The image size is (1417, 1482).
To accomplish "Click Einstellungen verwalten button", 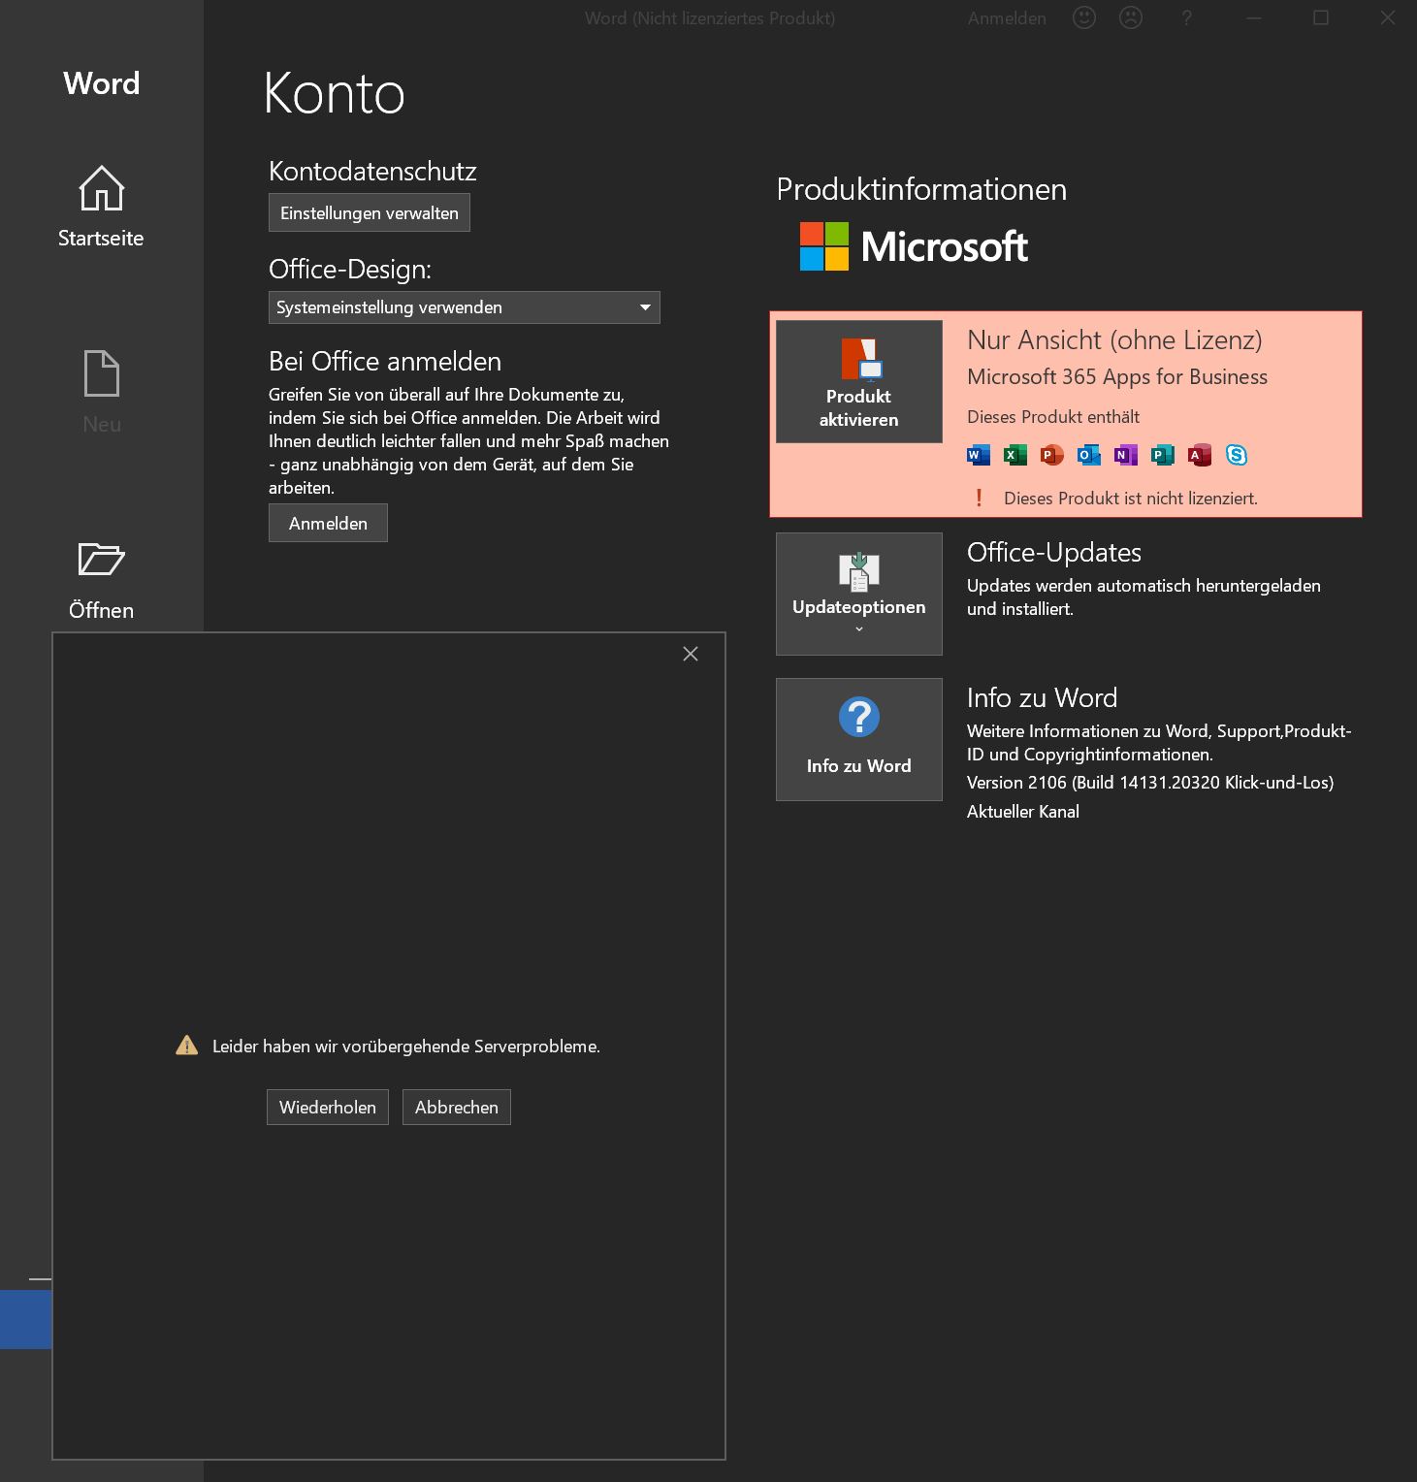I will tap(370, 213).
